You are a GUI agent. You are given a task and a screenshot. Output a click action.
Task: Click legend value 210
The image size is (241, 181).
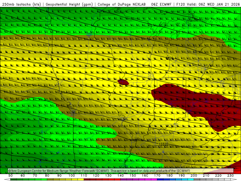pos(206,176)
